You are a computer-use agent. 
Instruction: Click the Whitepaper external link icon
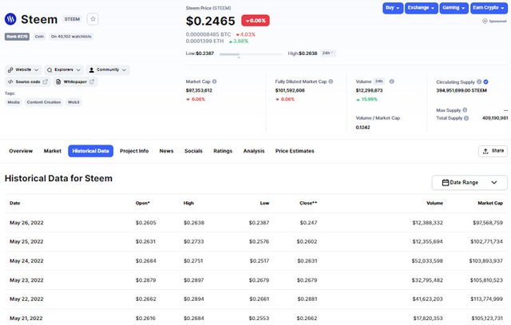[x=92, y=81]
